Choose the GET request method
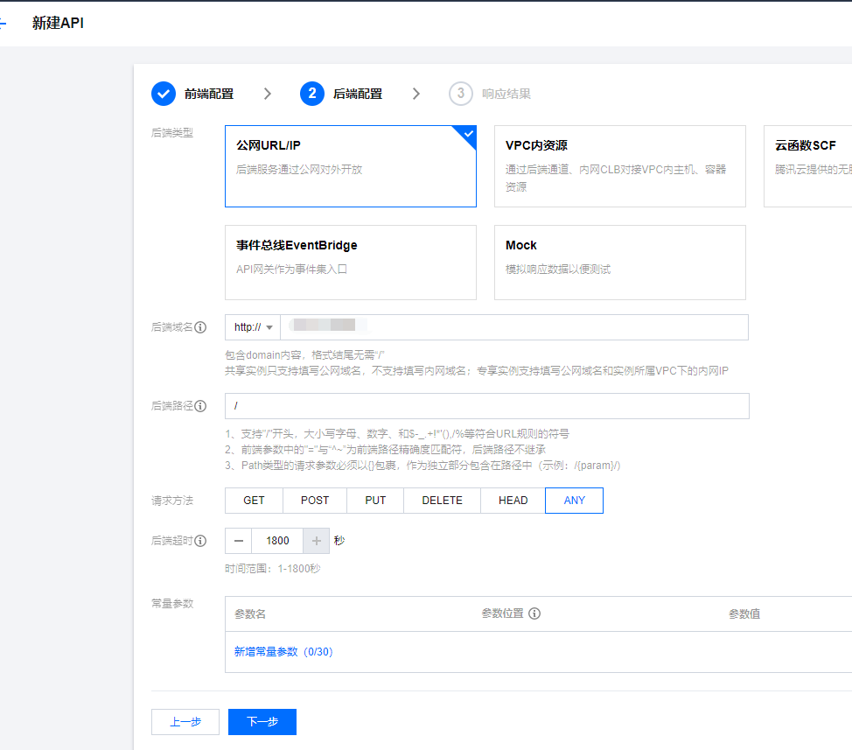852x750 pixels. pos(254,501)
